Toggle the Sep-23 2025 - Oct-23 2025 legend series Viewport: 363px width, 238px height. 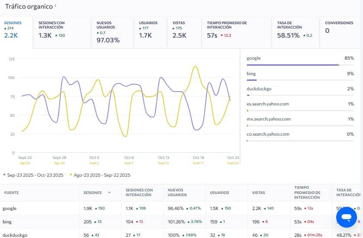pyautogui.click(x=33, y=175)
